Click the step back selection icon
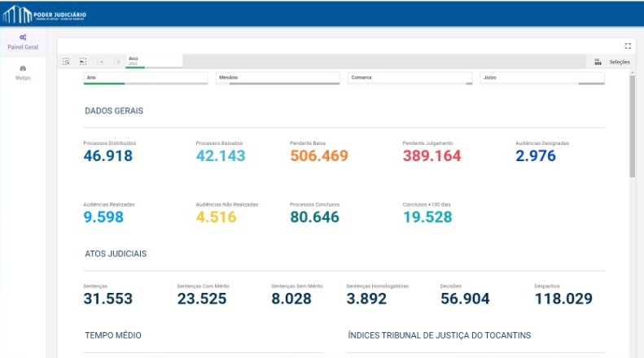The image size is (644, 358). pyautogui.click(x=83, y=61)
